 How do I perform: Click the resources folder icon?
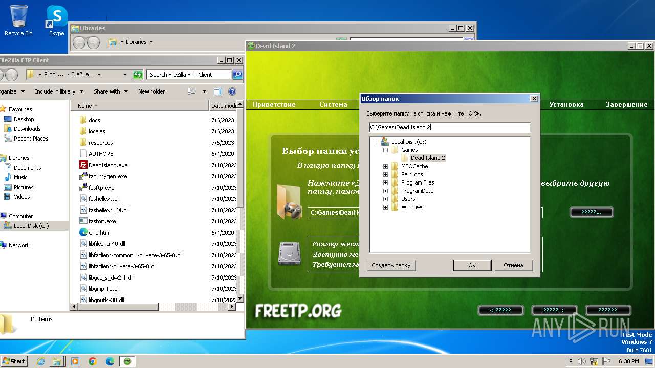click(83, 143)
